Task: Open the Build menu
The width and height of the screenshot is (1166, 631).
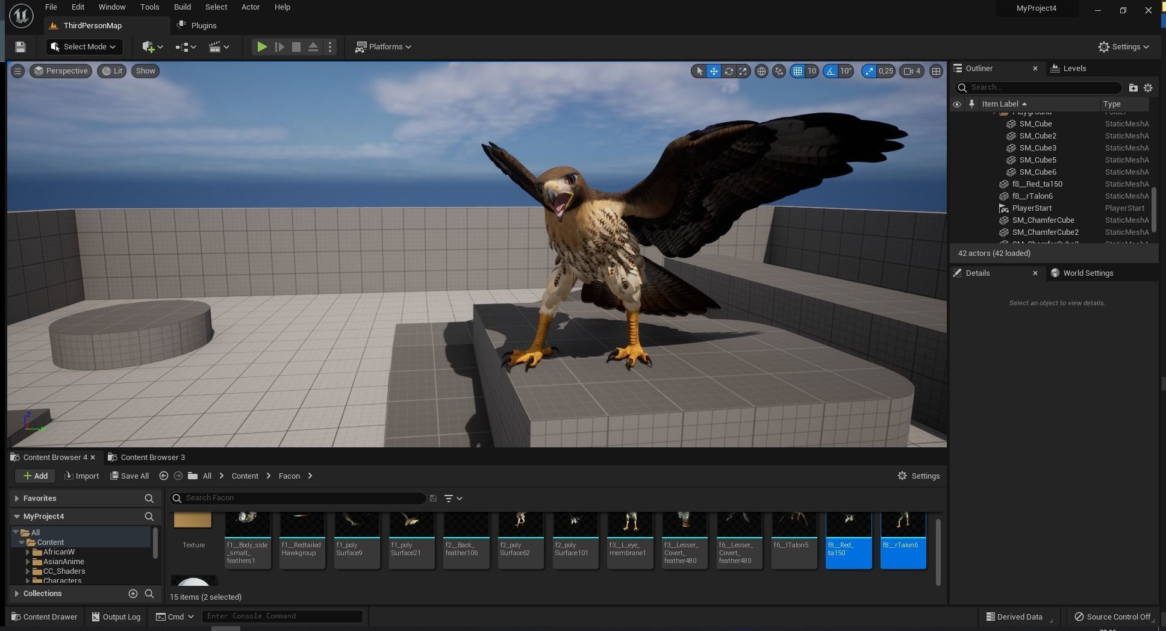Action: (182, 7)
